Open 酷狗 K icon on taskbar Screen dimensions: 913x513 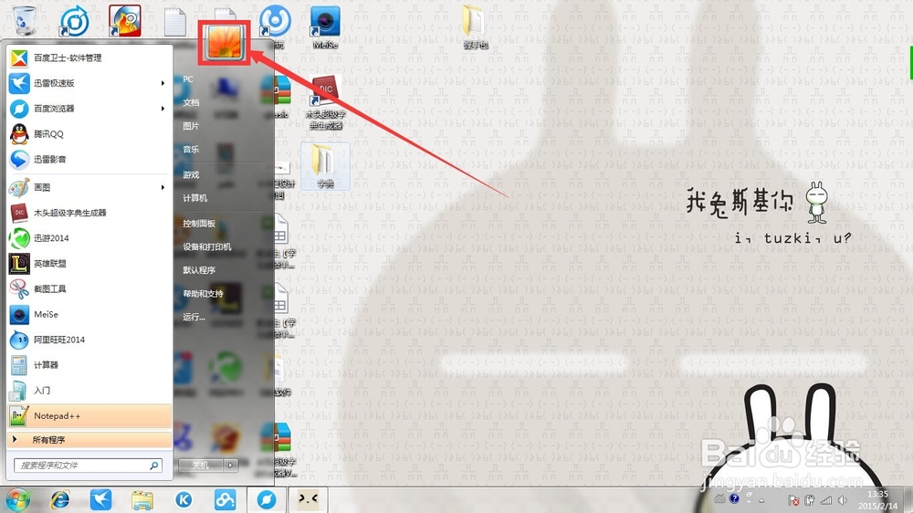point(184,499)
